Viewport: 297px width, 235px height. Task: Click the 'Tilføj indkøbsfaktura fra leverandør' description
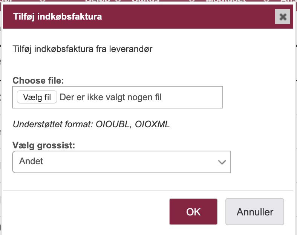83,49
